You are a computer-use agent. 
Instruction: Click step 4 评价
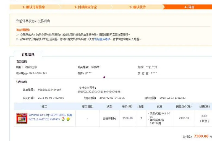(x=189, y=7)
